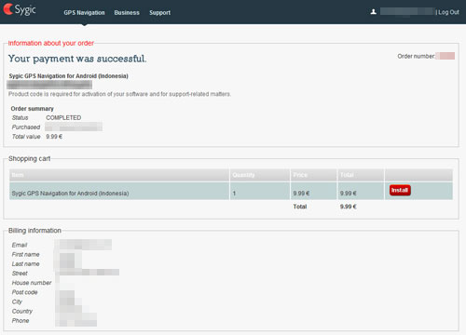Click the cart row item 'Sygic GPS Navigation for Android (Indonesia)'
This screenshot has height=335, width=466.
pos(70,194)
